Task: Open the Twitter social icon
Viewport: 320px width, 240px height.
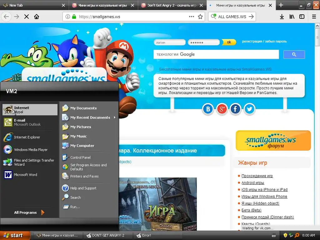Action: 249,109
